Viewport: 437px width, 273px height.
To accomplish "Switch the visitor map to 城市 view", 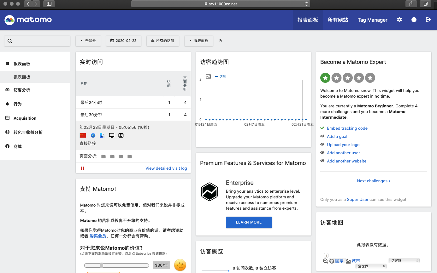I will tap(356, 261).
